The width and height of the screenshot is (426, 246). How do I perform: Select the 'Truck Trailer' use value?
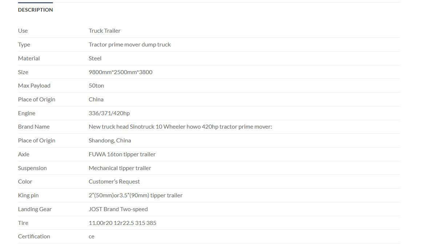coord(104,31)
